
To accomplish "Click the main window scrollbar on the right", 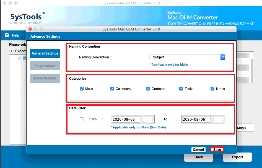I will 252,71.
